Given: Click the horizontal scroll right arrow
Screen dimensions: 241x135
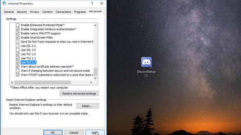Looking at the screenshot, I should 91,82.
